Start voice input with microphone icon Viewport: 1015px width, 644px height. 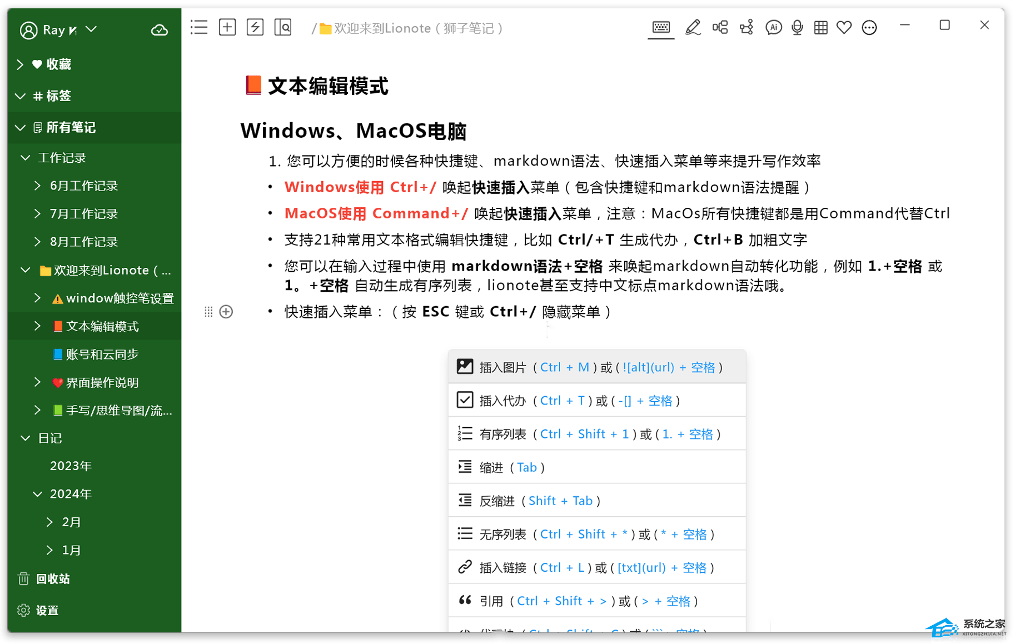pyautogui.click(x=797, y=27)
